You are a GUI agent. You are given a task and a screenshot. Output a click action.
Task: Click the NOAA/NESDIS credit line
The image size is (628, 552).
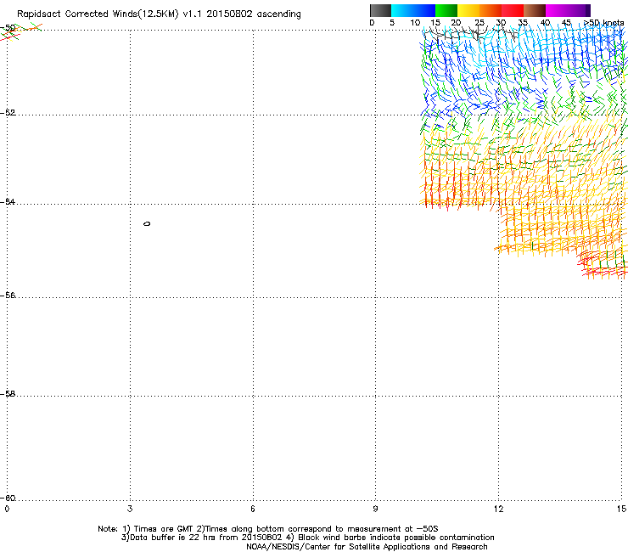pyautogui.click(x=367, y=547)
